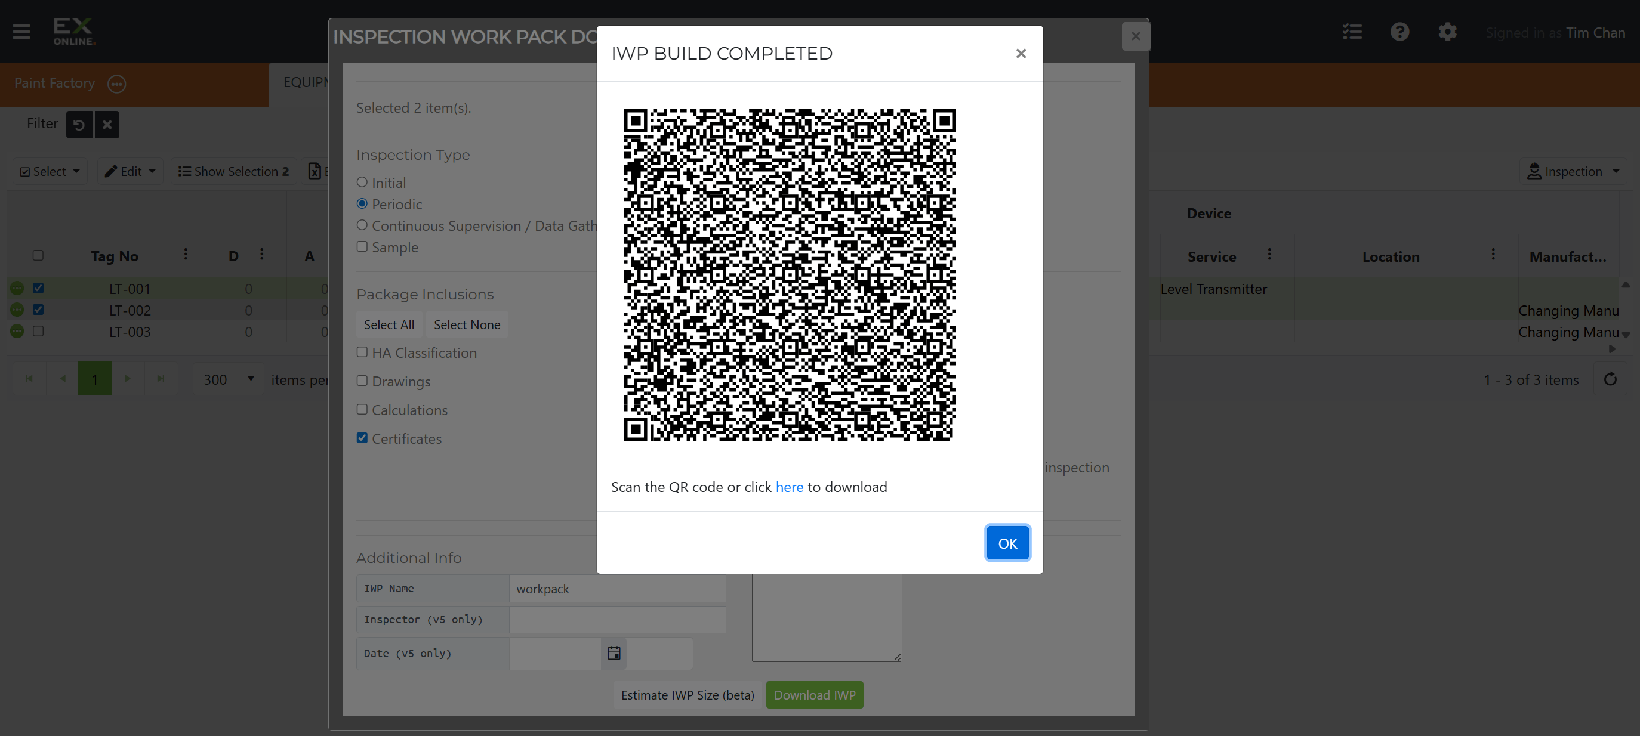Open the help question mark icon
This screenshot has height=736, width=1640.
tap(1399, 32)
